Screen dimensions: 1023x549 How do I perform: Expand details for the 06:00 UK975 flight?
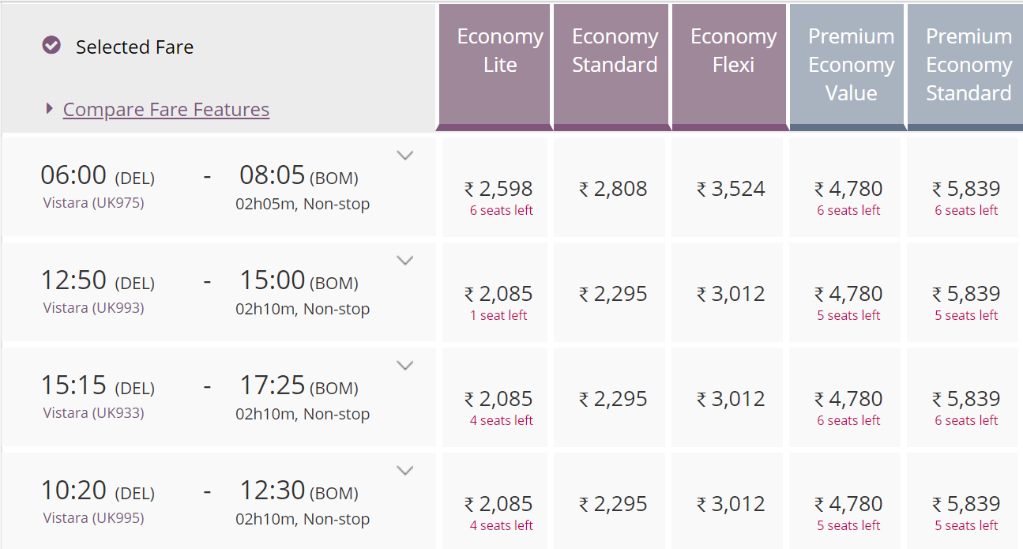point(405,156)
